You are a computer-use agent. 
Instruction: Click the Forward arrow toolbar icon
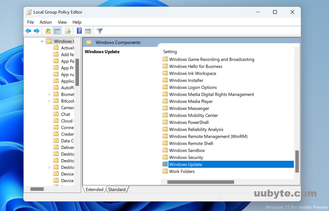tap(37, 31)
